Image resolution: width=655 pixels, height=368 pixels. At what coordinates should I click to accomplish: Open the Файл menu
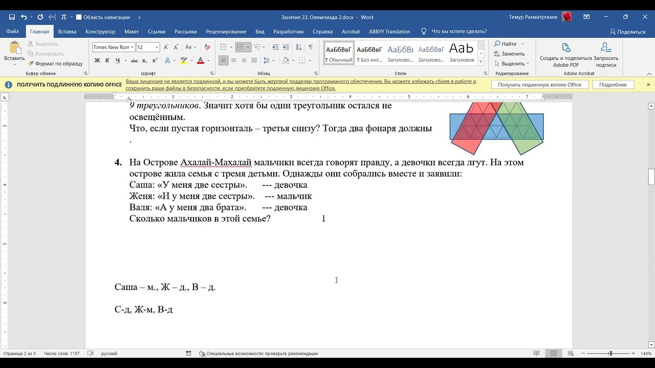[13, 32]
